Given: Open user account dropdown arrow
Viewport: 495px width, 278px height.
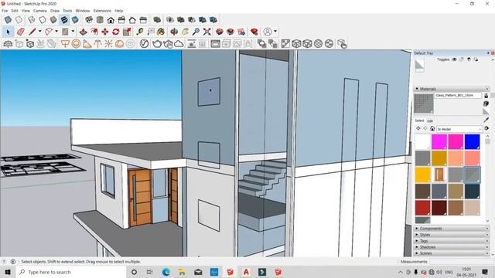Looking at the screenshot, I should (275, 31).
